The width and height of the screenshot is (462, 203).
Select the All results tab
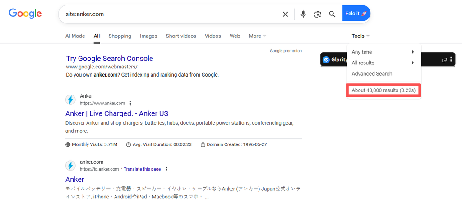coord(97,36)
